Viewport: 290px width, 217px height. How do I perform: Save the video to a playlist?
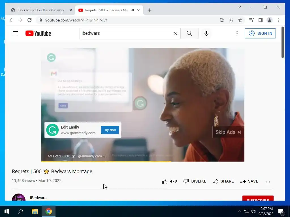coord(249,181)
